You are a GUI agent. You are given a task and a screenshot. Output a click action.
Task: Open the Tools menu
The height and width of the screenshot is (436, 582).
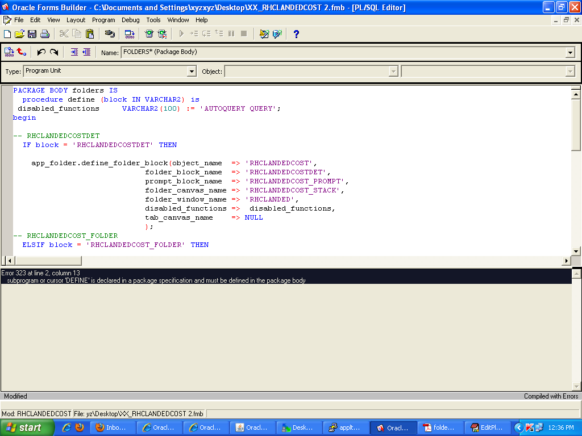153,20
